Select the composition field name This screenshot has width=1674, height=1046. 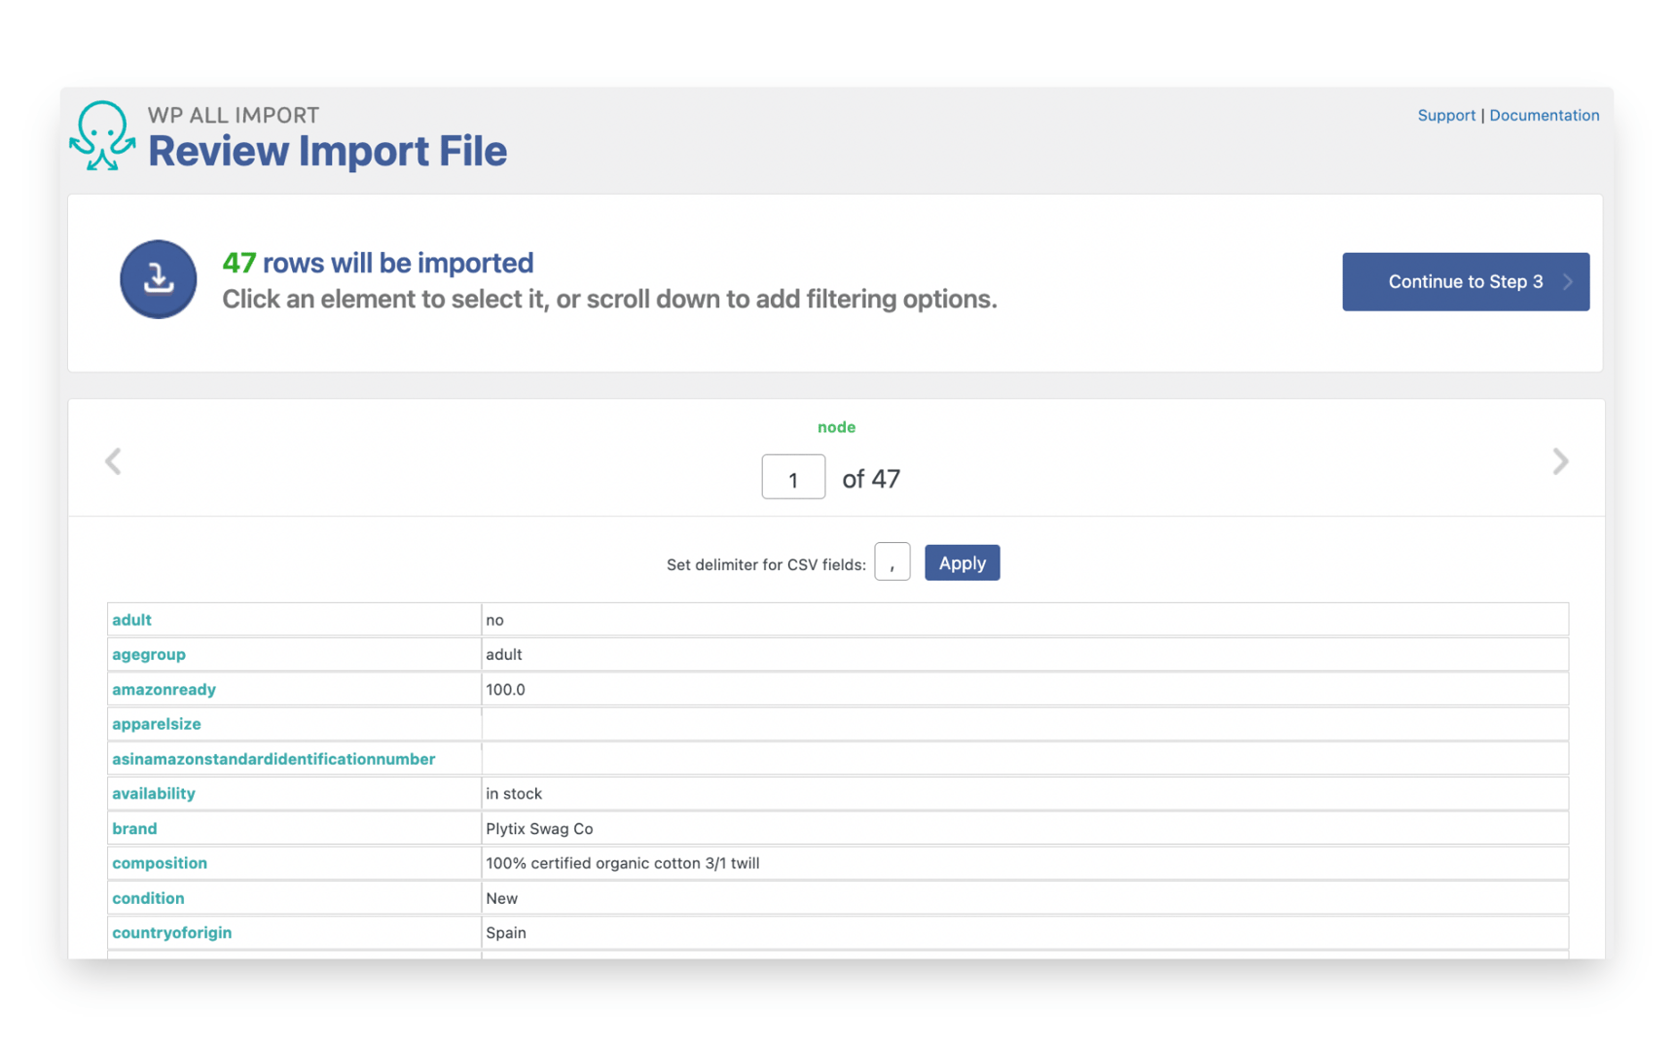point(160,863)
